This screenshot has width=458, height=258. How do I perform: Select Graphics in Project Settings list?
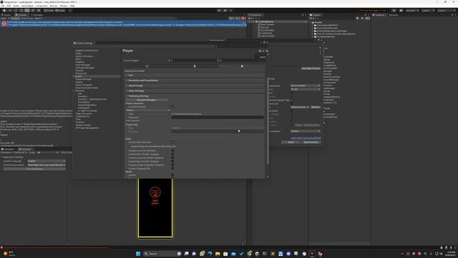80,62
